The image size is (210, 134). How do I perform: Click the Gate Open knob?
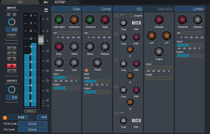pos(59,20)
